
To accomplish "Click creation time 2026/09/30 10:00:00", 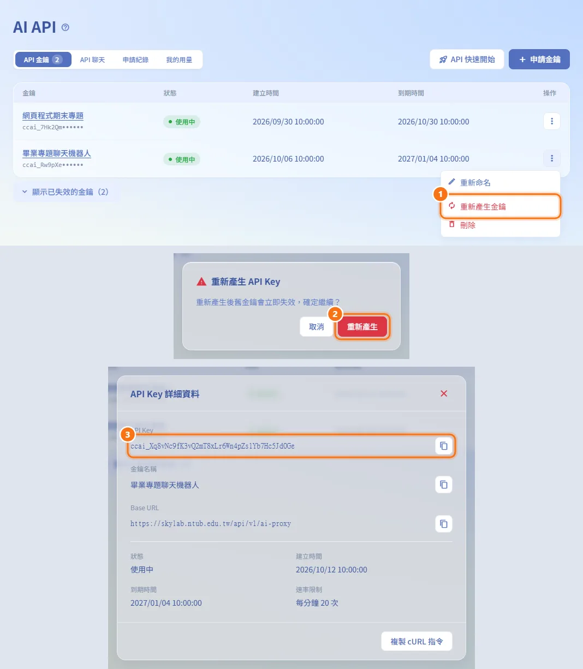I will (288, 122).
